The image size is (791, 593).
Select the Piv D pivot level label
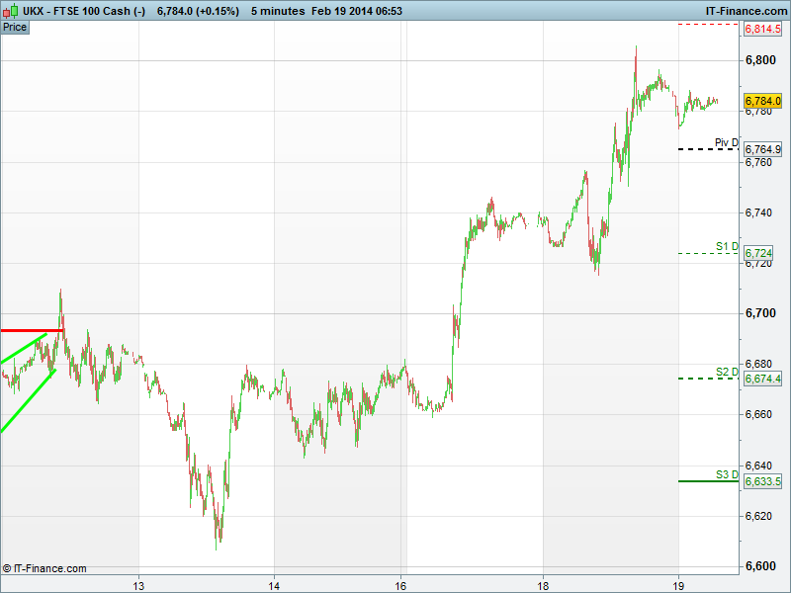pyautogui.click(x=727, y=142)
